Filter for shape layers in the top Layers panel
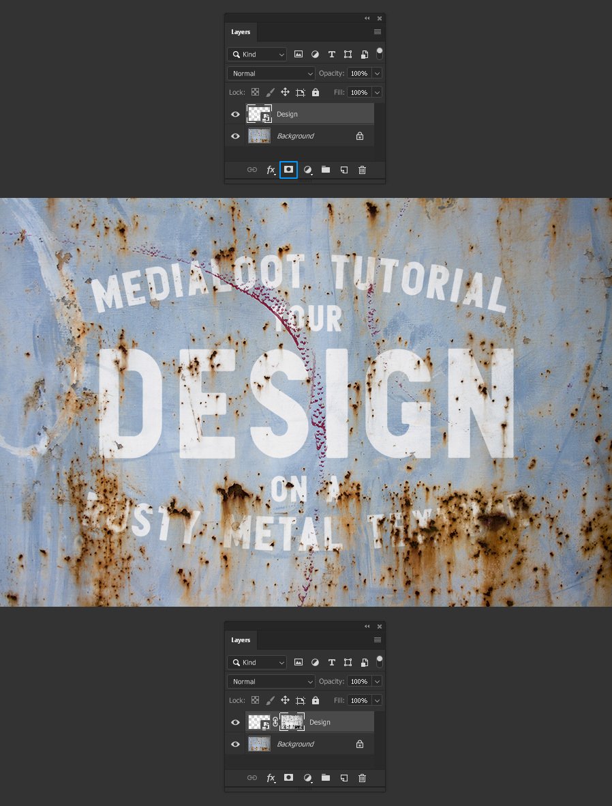Image resolution: width=612 pixels, height=806 pixels. (348, 55)
